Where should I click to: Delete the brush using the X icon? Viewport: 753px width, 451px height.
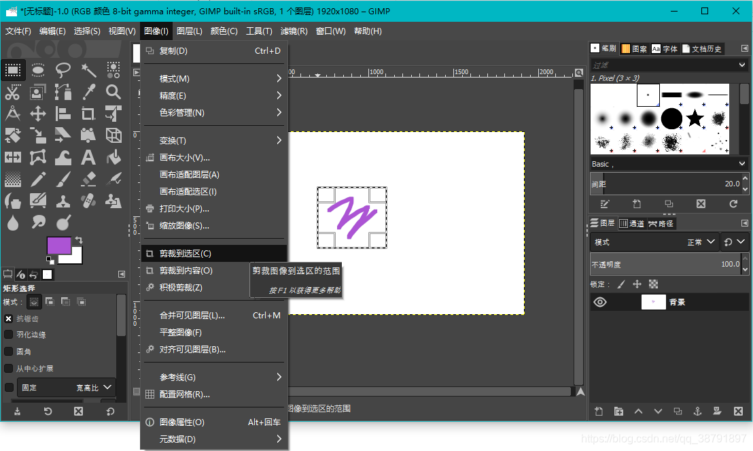coord(701,204)
